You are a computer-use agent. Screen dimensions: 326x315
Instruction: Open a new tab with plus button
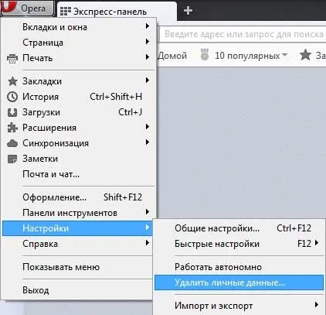[188, 11]
